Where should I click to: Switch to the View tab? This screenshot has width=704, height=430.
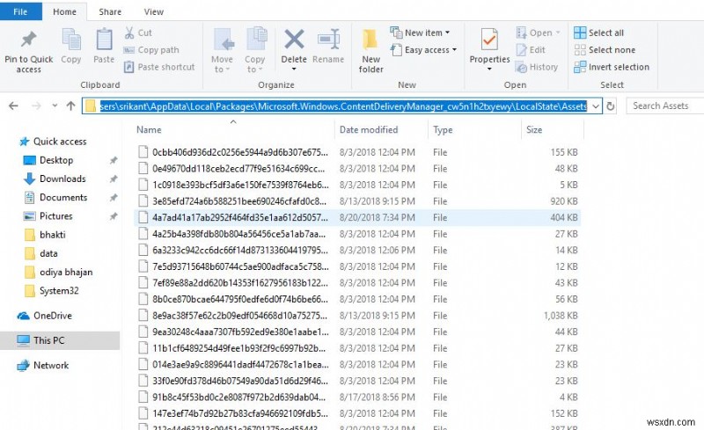(153, 11)
